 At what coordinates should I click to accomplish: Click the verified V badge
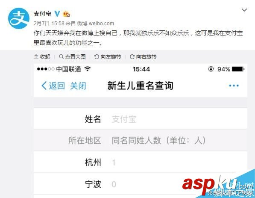pos(57,14)
